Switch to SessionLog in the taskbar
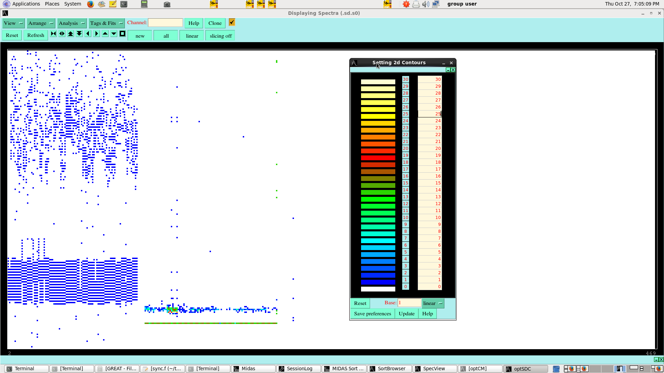 [298, 369]
